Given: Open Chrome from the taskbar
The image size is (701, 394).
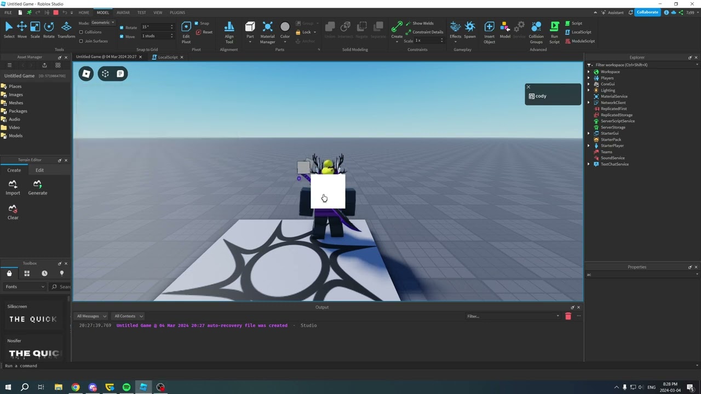Looking at the screenshot, I should (76, 387).
